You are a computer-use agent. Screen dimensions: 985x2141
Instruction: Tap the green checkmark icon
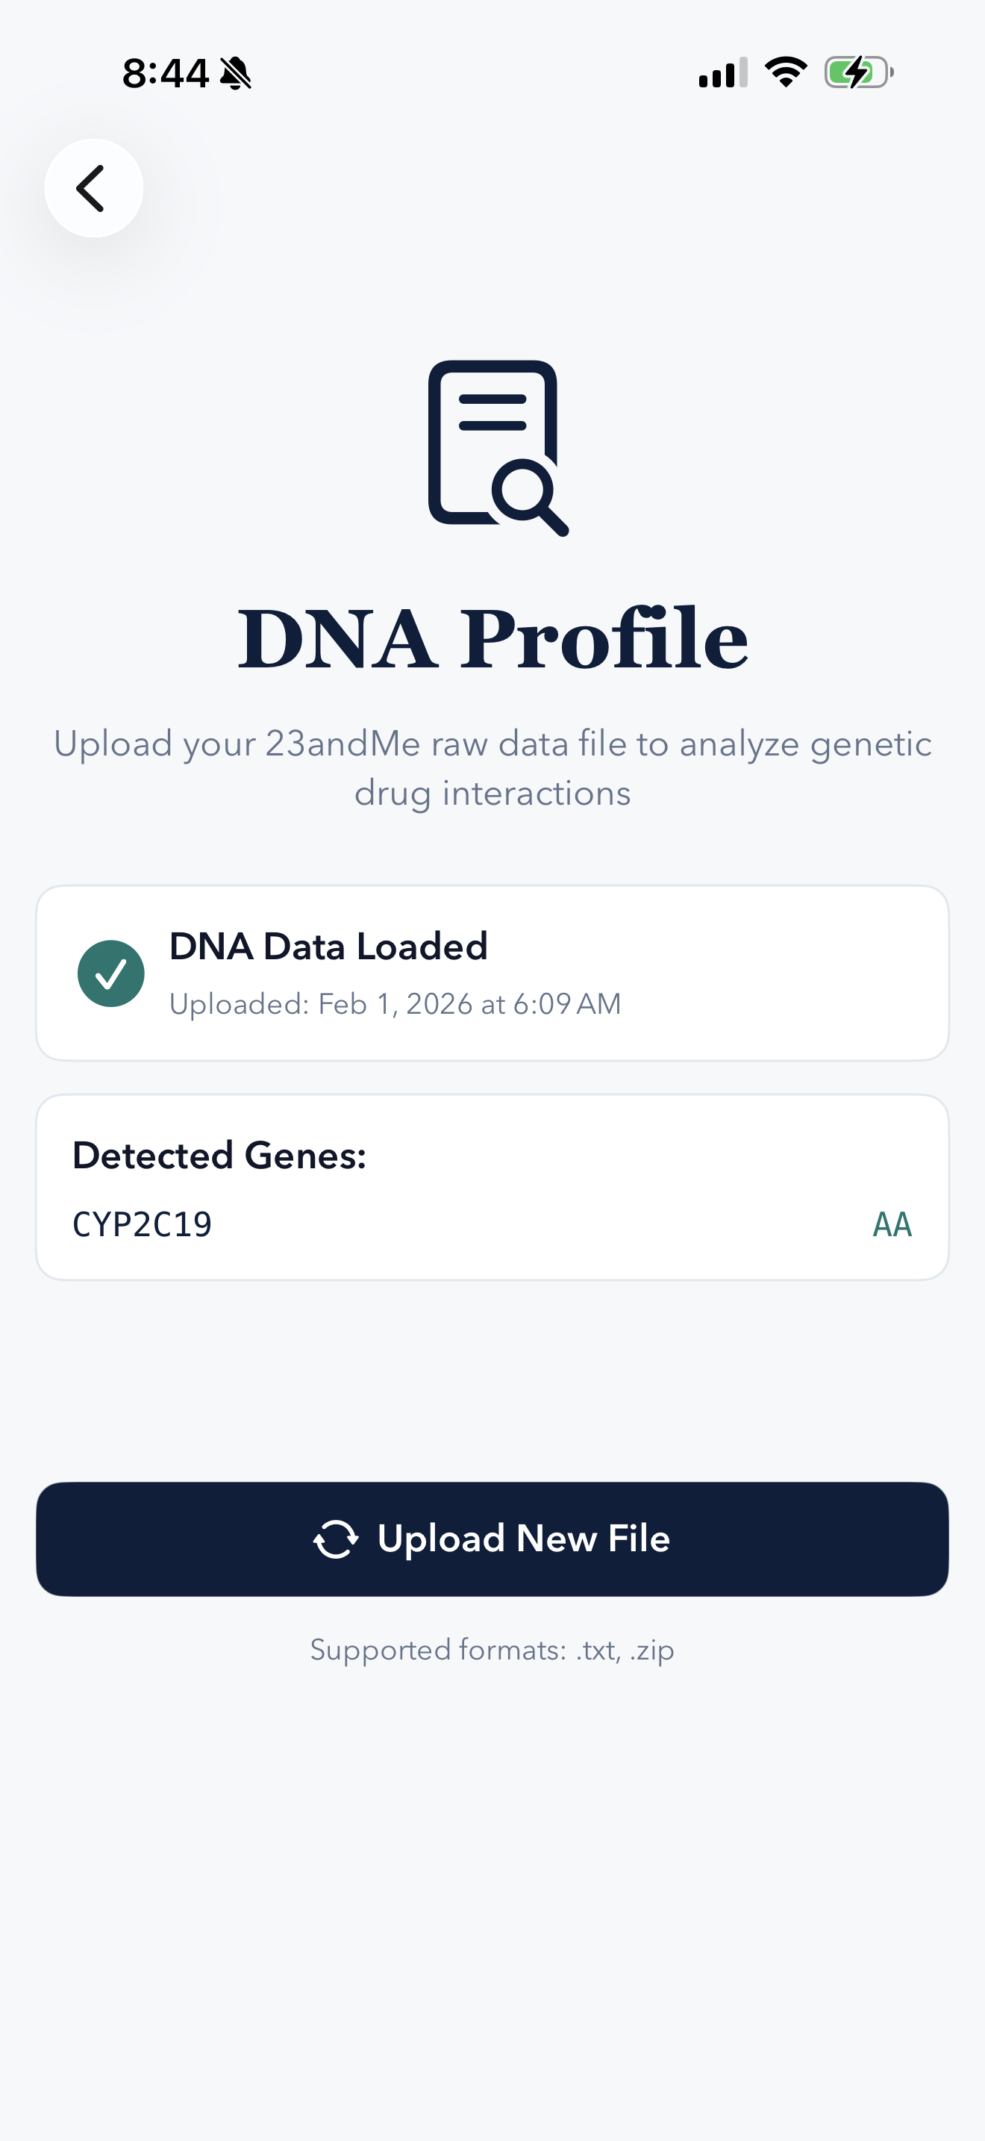pyautogui.click(x=110, y=973)
